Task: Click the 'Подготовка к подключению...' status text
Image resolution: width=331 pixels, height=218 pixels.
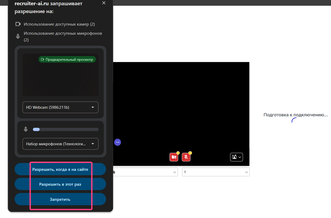Action: coord(295,115)
